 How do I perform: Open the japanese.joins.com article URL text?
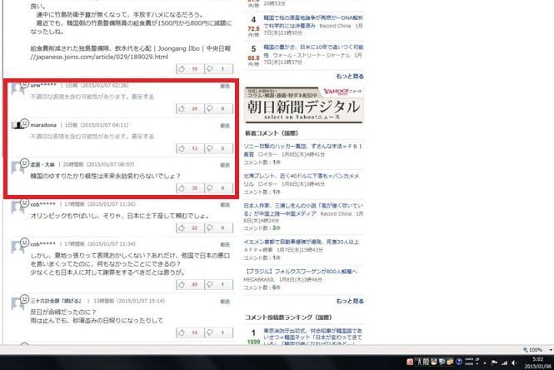pyautogui.click(x=99, y=57)
